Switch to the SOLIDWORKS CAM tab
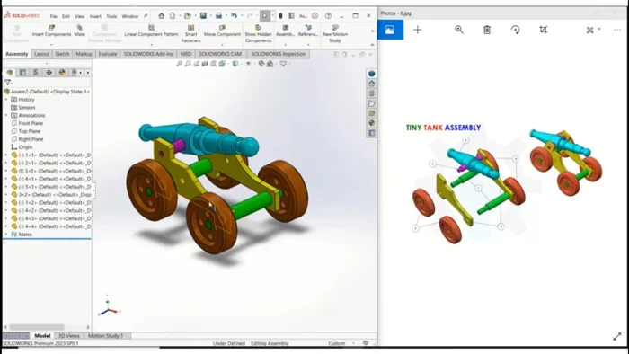This screenshot has width=629, height=354. click(220, 54)
